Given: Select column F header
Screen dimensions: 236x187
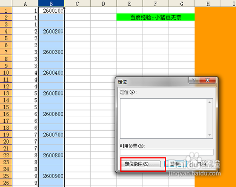Looking at the screenshot, I should (156, 3).
